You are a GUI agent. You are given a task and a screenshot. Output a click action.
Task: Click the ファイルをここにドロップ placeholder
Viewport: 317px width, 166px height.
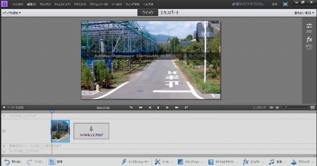91,131
